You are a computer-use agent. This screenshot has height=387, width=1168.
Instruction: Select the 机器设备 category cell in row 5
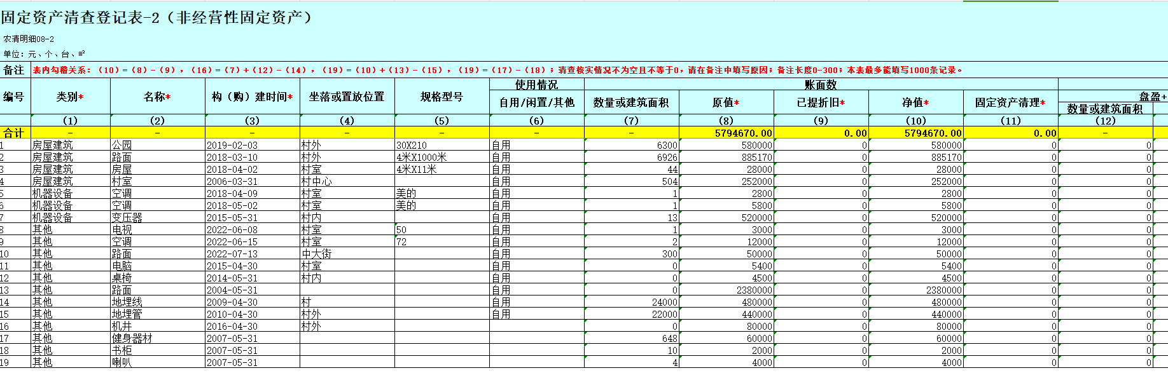(x=70, y=193)
